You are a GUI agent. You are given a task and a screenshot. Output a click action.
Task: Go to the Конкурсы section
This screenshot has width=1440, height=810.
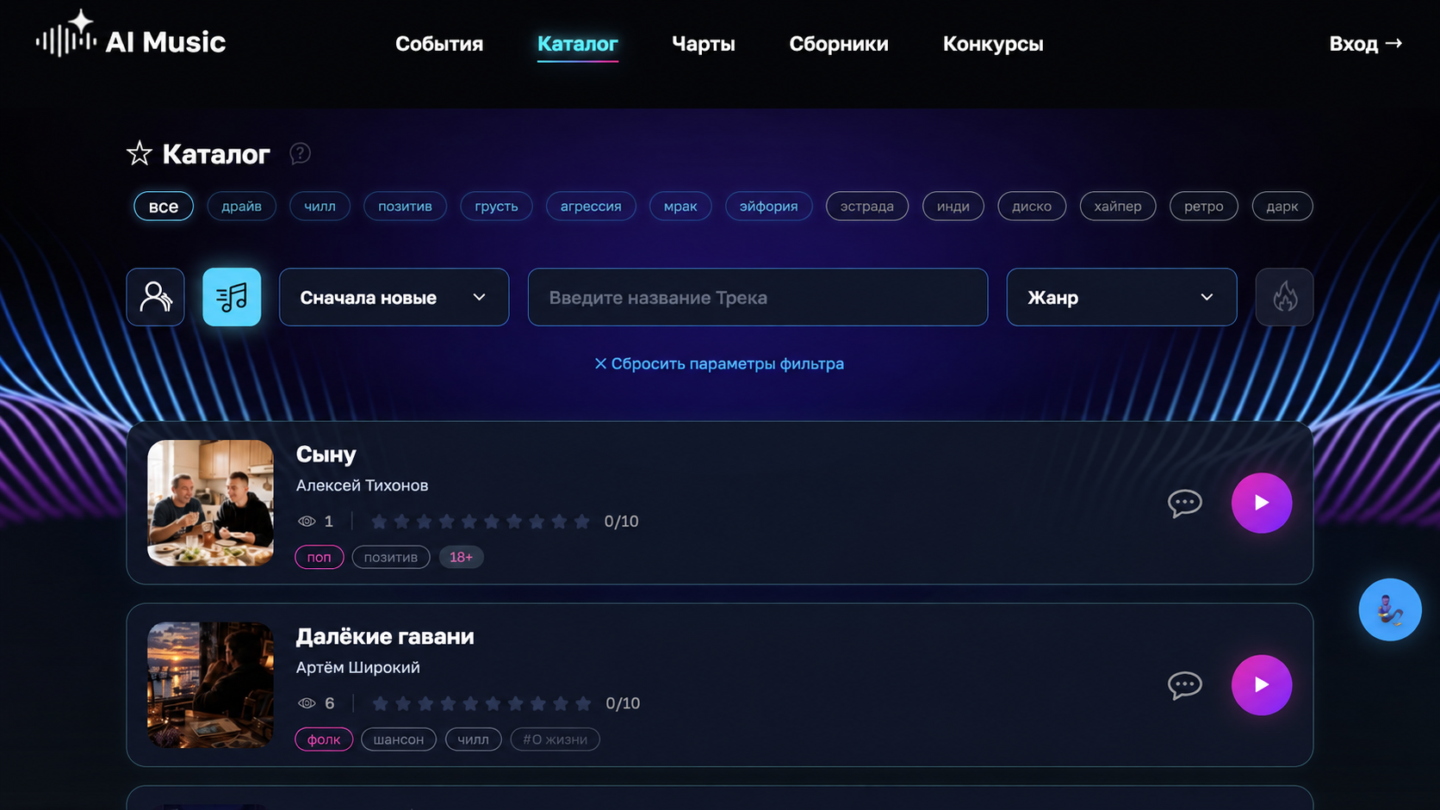[x=993, y=44]
